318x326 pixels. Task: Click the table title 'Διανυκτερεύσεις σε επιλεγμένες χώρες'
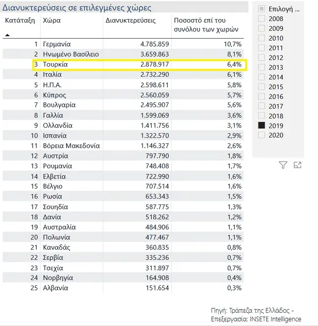tap(77, 8)
